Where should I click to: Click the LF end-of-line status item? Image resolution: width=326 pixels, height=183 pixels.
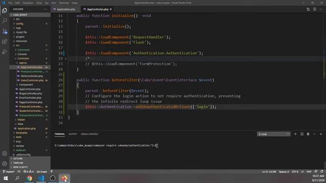click(302, 172)
